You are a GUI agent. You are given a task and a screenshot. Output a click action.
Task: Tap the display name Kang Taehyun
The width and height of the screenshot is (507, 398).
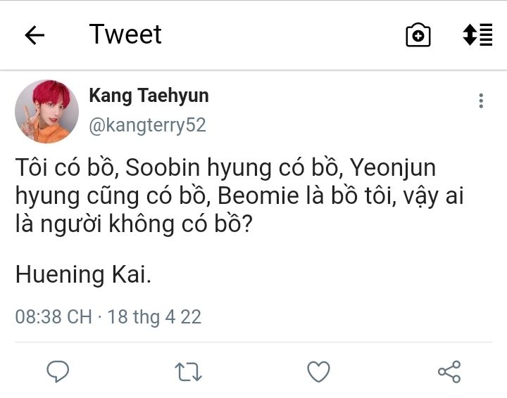coord(149,96)
